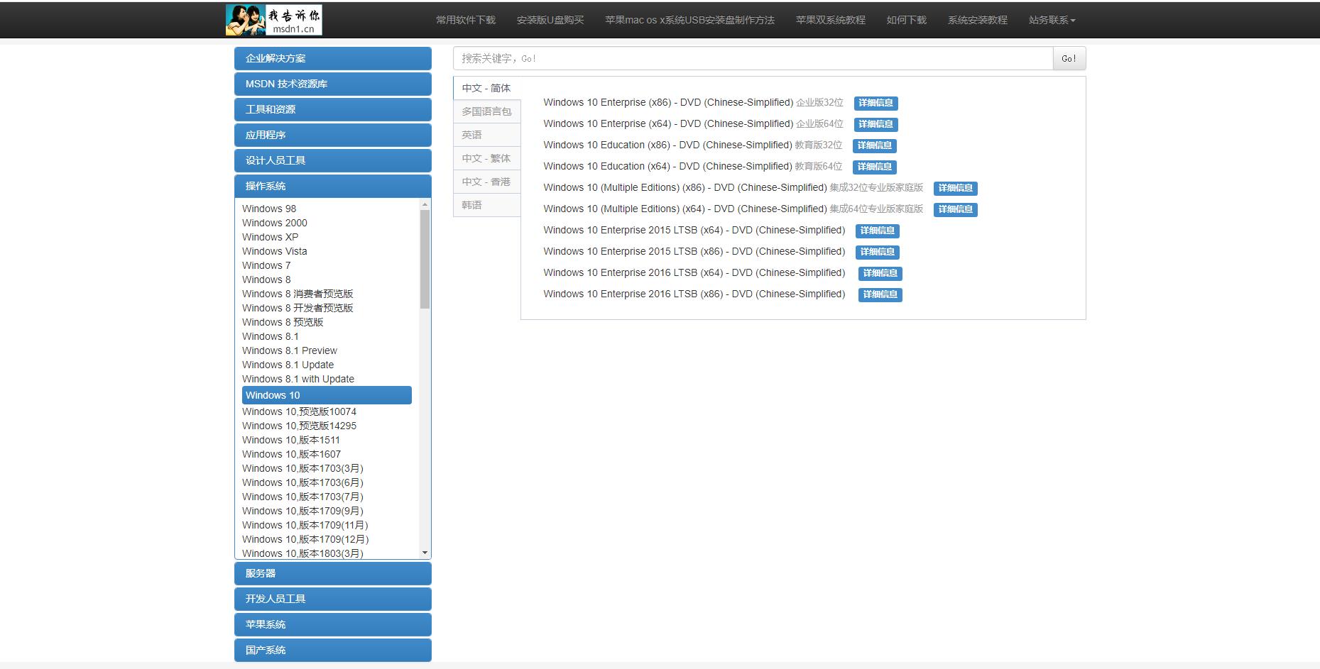
Task: Select Windows 8.1 Update entry
Action: click(x=288, y=365)
